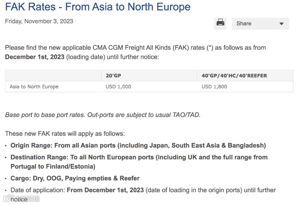Click the USD 1,800 rate cell
The image size is (298, 205).
(214, 86)
